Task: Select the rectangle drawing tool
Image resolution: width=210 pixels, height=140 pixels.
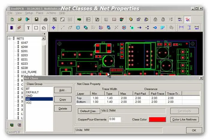Action: [36, 28]
